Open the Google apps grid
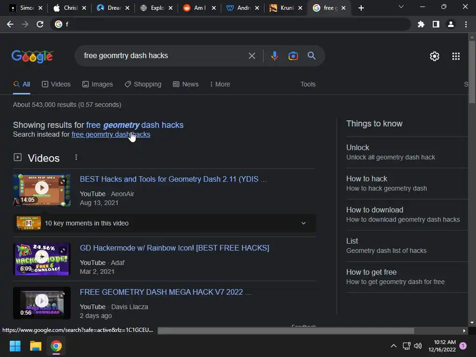The width and height of the screenshot is (476, 357). (x=456, y=56)
